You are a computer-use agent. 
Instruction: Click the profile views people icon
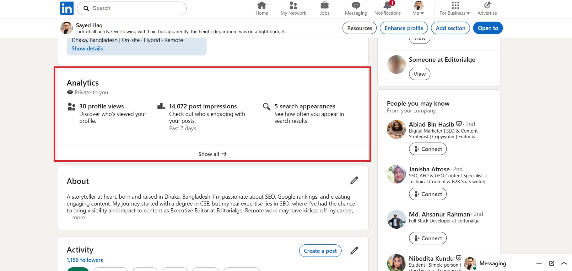72,107
